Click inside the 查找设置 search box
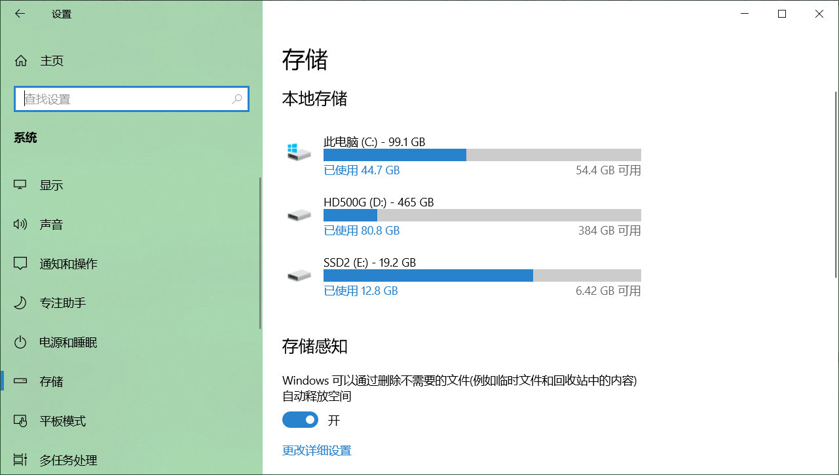 [131, 99]
